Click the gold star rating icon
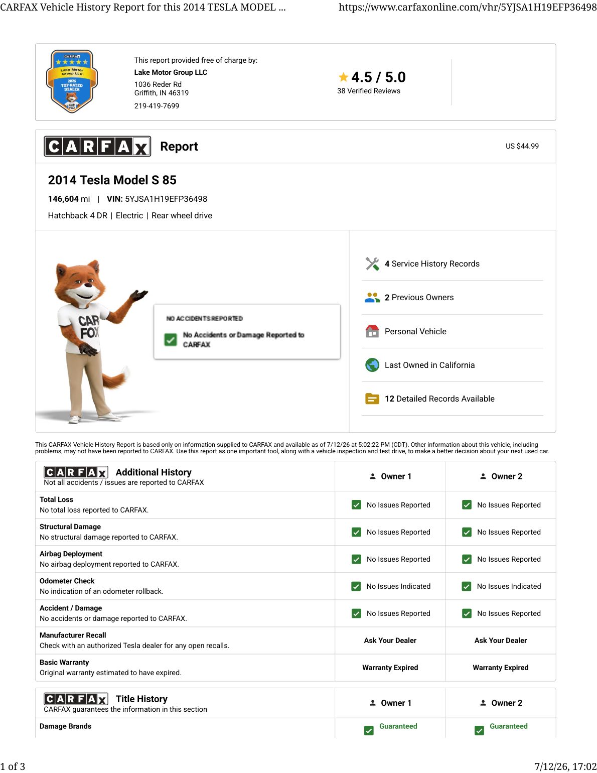 (x=343, y=77)
